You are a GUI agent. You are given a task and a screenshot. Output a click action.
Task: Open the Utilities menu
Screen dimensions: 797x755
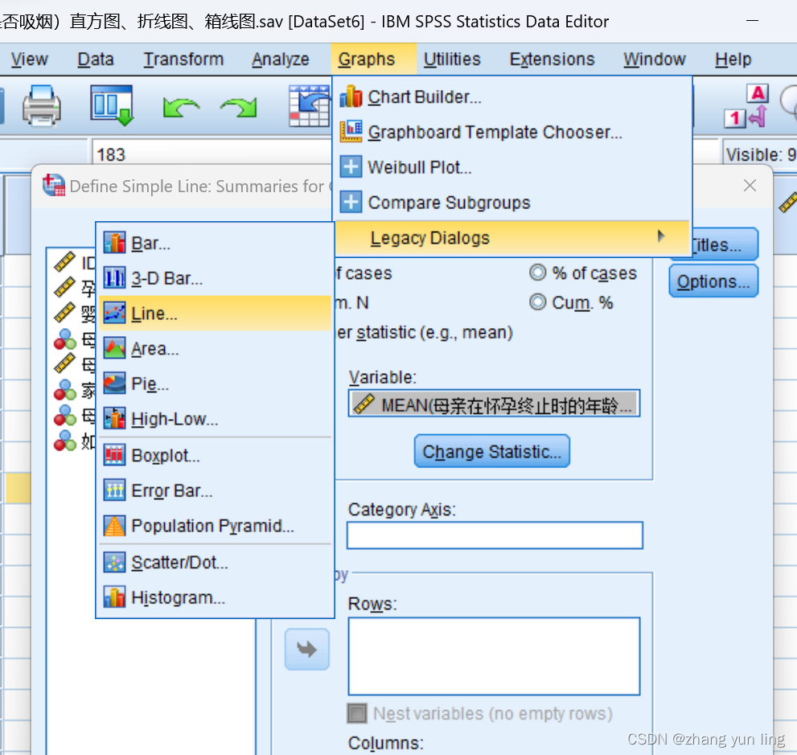point(452,59)
